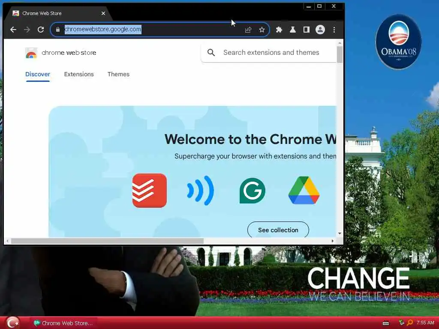Click the blue sound waves extension icon
The width and height of the screenshot is (439, 329).
pos(201,191)
